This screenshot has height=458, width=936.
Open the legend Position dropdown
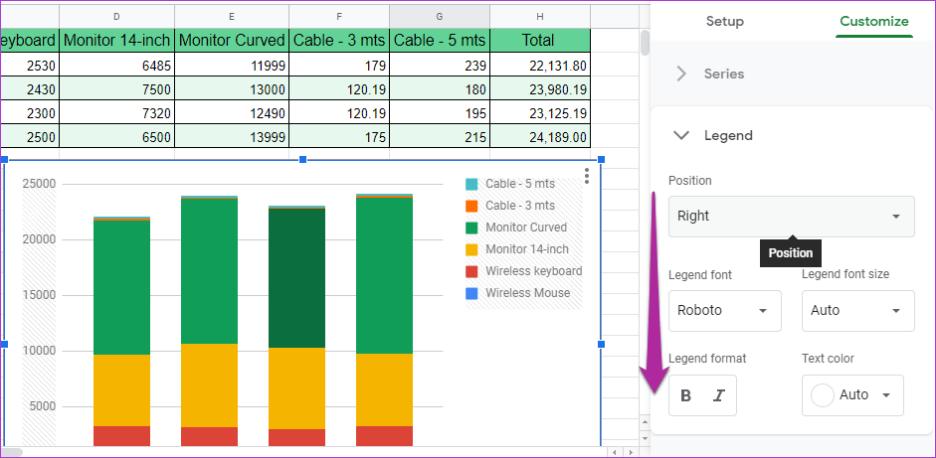click(x=791, y=217)
